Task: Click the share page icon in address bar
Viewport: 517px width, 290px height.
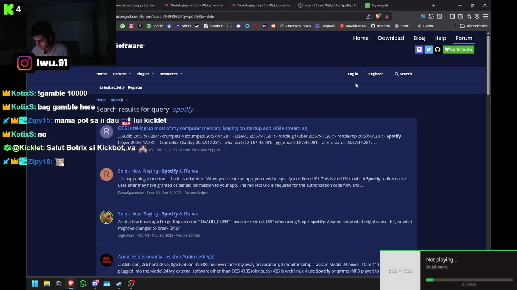Action: tap(368, 17)
